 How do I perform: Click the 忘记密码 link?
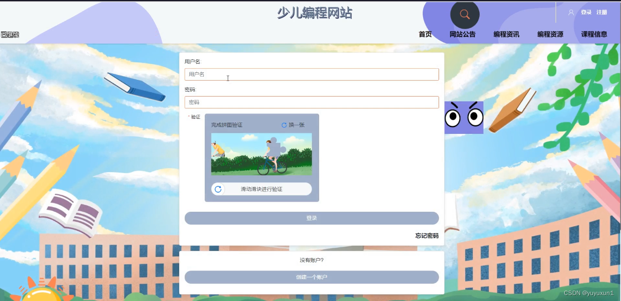tap(427, 235)
